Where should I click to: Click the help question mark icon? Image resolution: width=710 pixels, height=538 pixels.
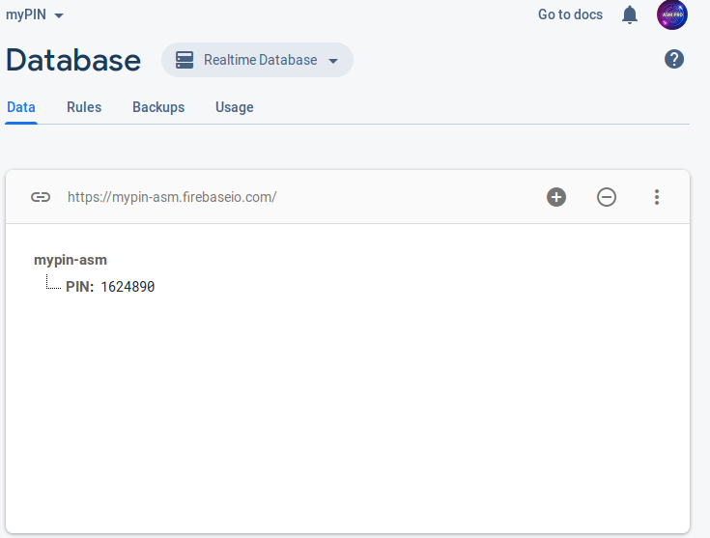tap(674, 59)
